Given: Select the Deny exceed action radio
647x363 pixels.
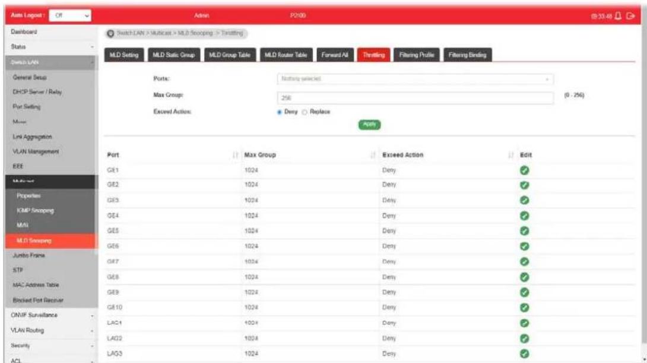Looking at the screenshot, I should (x=280, y=112).
